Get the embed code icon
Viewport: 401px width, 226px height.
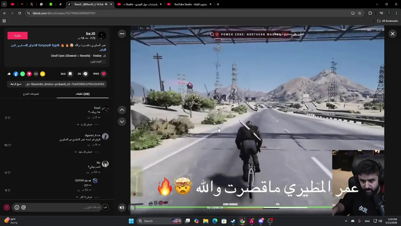point(36,74)
